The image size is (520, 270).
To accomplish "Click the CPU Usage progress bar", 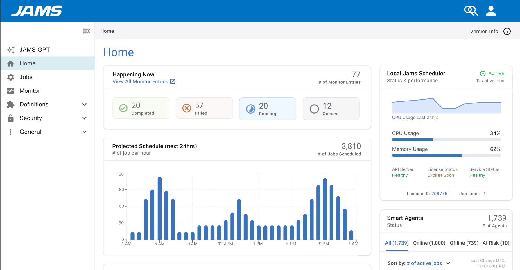I will pyautogui.click(x=446, y=140).
